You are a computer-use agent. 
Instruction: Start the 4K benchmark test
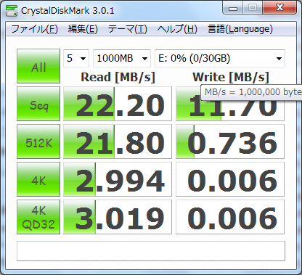(38, 179)
